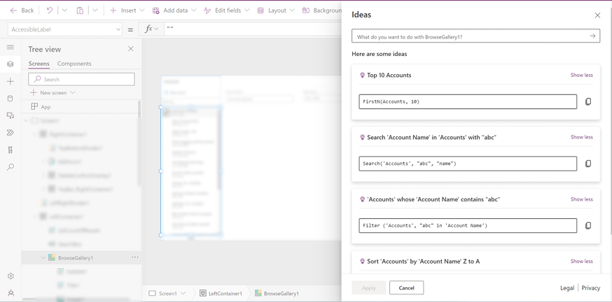This screenshot has width=612, height=302.
Task: Open the Data icon in left rail
Action: (11, 99)
